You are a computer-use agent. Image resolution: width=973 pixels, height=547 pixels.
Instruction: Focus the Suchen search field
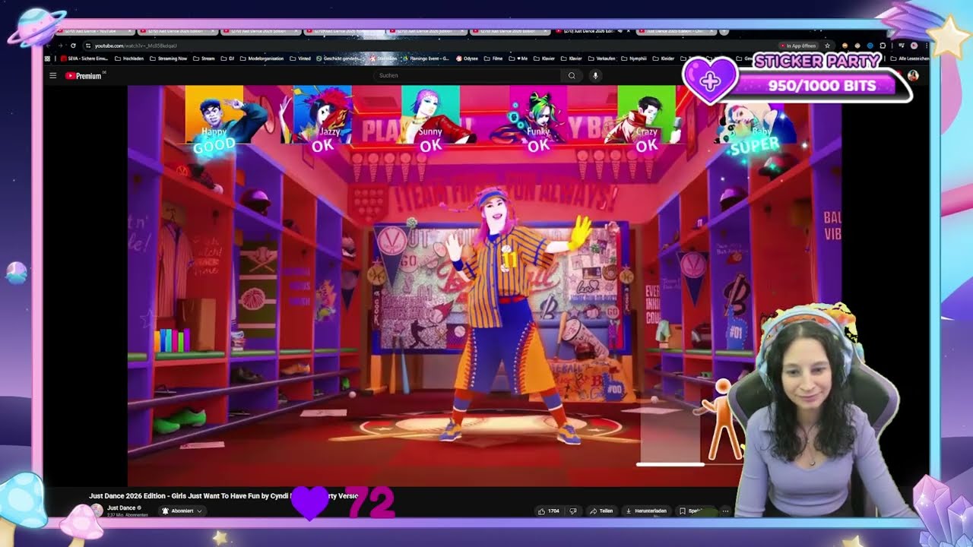tap(467, 75)
